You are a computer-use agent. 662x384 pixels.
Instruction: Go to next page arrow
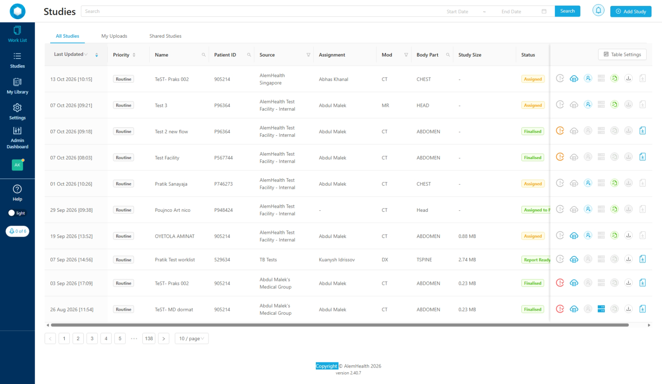163,338
